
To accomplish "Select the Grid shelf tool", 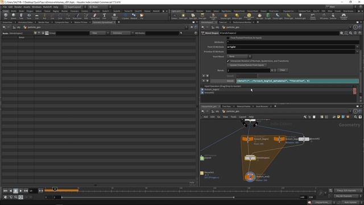I will click(x=36, y=16).
